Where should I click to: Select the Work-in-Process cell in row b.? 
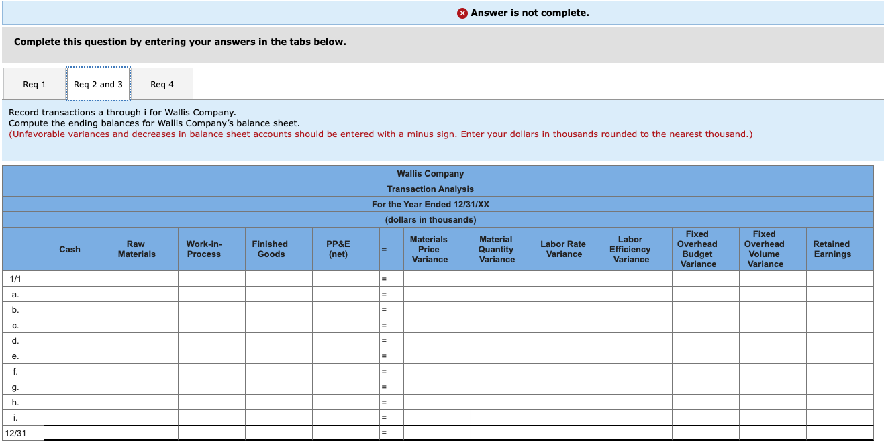(212, 309)
